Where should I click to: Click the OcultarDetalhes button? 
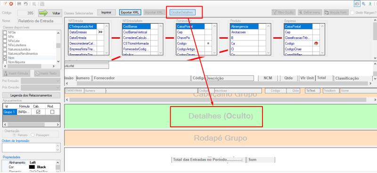click(182, 12)
